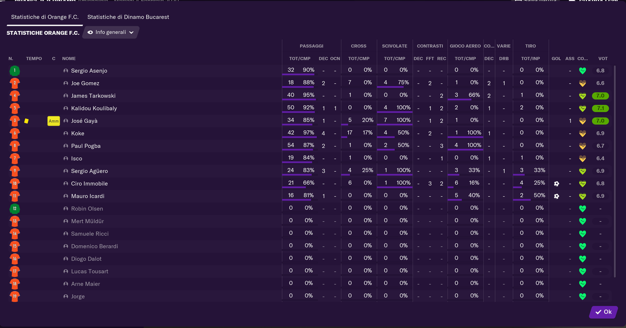Click Domenico Berardi's shirt icon
This screenshot has height=328, width=626.
15,246
